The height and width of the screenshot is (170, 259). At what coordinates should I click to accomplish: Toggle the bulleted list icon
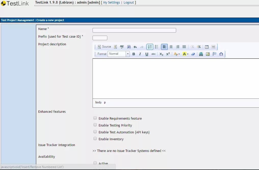(x=157, y=47)
